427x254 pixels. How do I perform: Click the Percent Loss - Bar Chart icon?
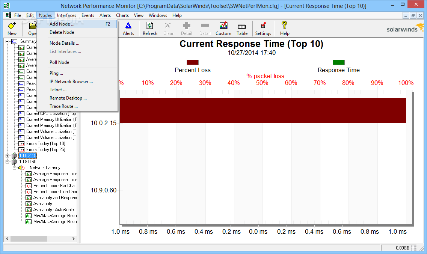(28, 186)
